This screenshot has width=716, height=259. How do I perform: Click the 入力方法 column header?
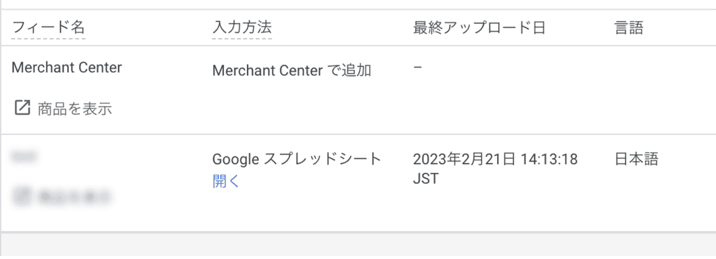coord(242,27)
